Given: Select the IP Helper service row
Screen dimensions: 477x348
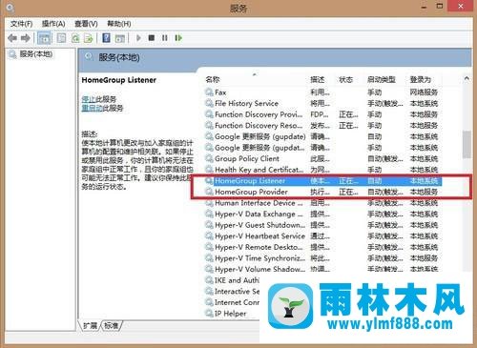Looking at the screenshot, I should (226, 314).
